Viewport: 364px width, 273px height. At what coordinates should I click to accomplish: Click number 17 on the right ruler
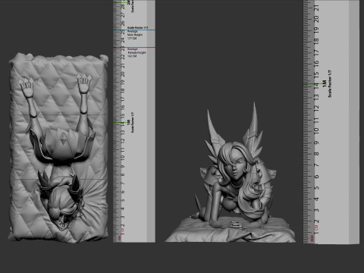(316, 52)
